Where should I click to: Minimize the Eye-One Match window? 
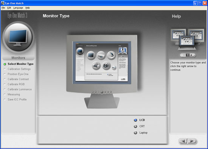point(195,3)
